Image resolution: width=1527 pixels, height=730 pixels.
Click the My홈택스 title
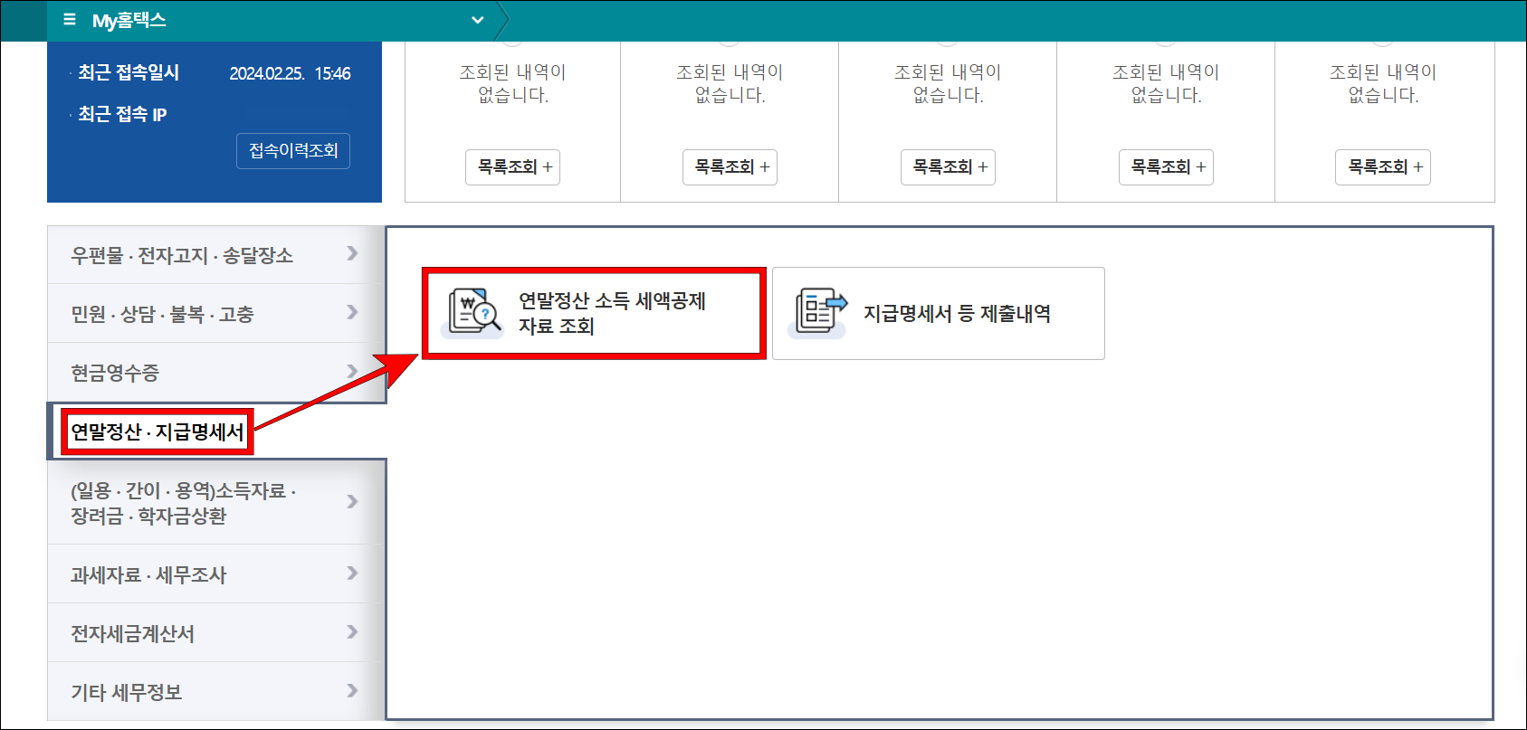coord(129,20)
